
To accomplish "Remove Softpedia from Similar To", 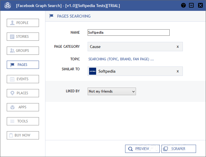I will tap(178, 71).
